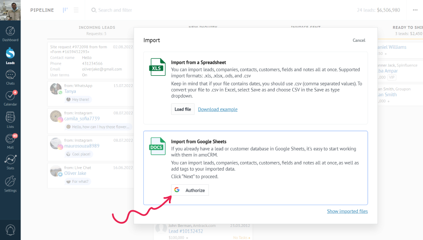423x240 pixels.
Task: Click the 24 leads total summary
Action: coord(378,10)
